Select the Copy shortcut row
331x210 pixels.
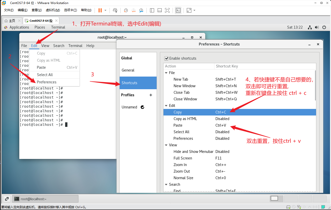point(240,112)
